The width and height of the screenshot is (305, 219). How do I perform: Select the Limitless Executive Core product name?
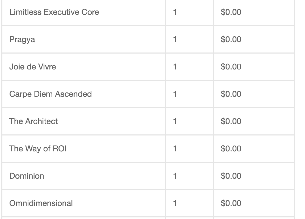pos(54,12)
